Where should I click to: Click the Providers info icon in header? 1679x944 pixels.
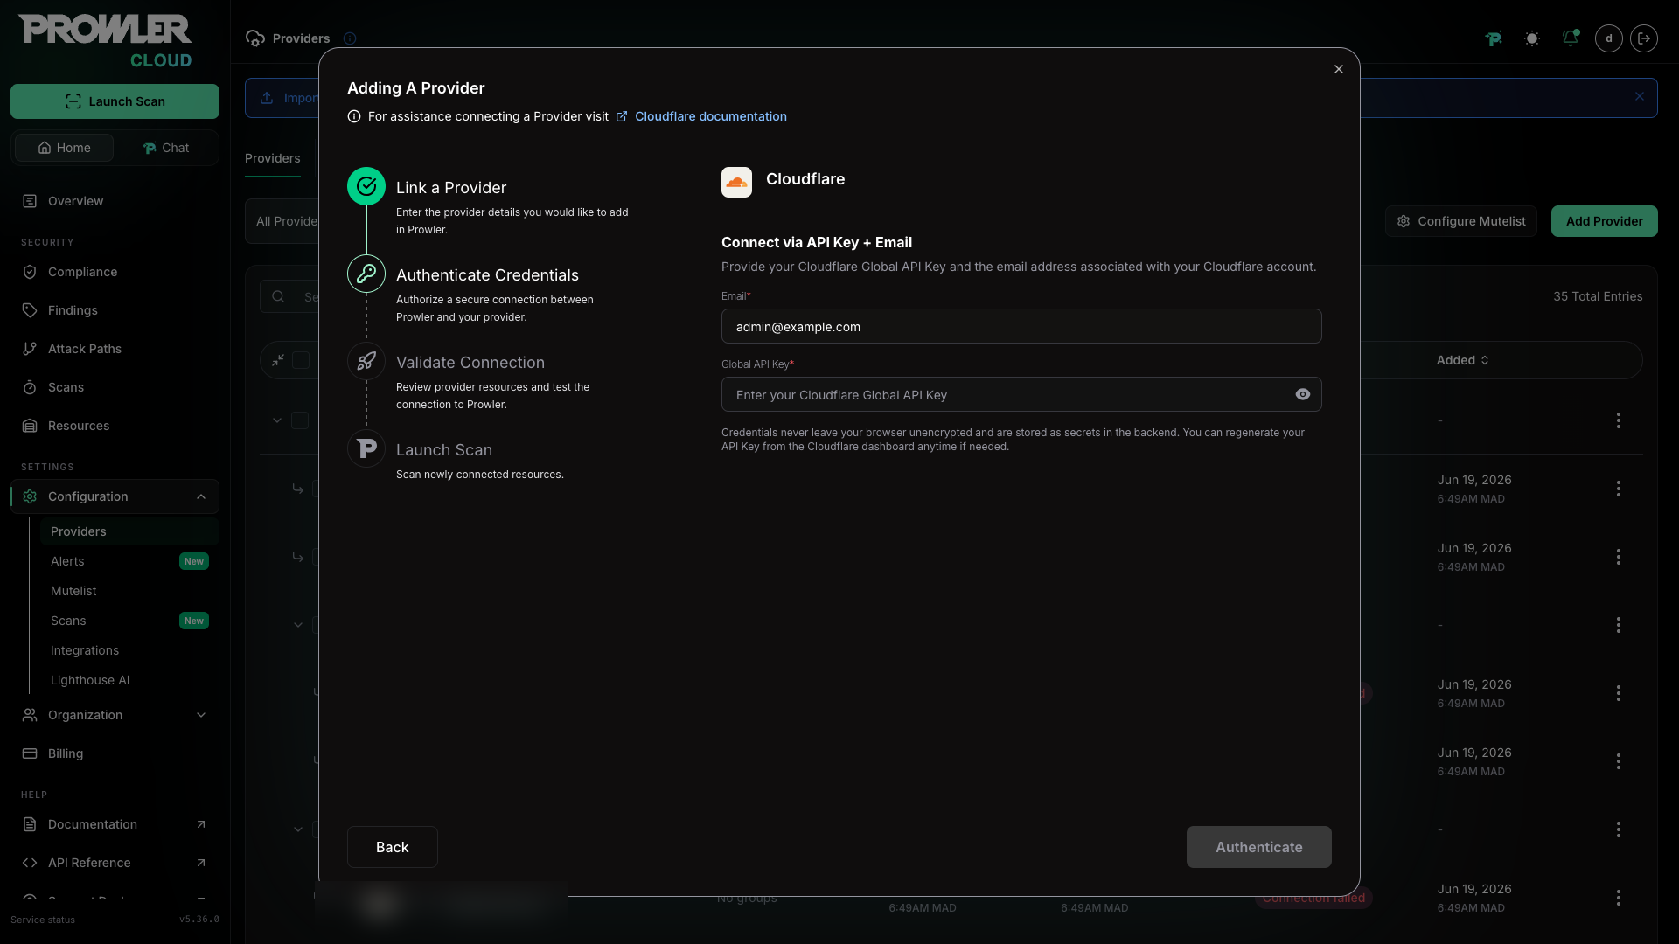[x=350, y=38]
